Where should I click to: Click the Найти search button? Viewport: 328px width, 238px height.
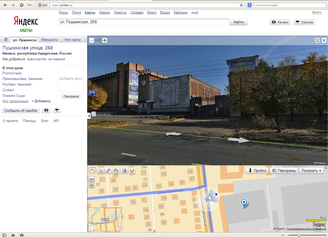pyautogui.click(x=239, y=22)
